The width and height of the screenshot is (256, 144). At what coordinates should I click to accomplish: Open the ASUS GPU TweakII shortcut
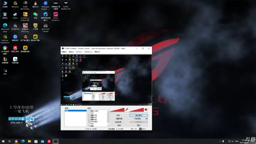point(45,28)
